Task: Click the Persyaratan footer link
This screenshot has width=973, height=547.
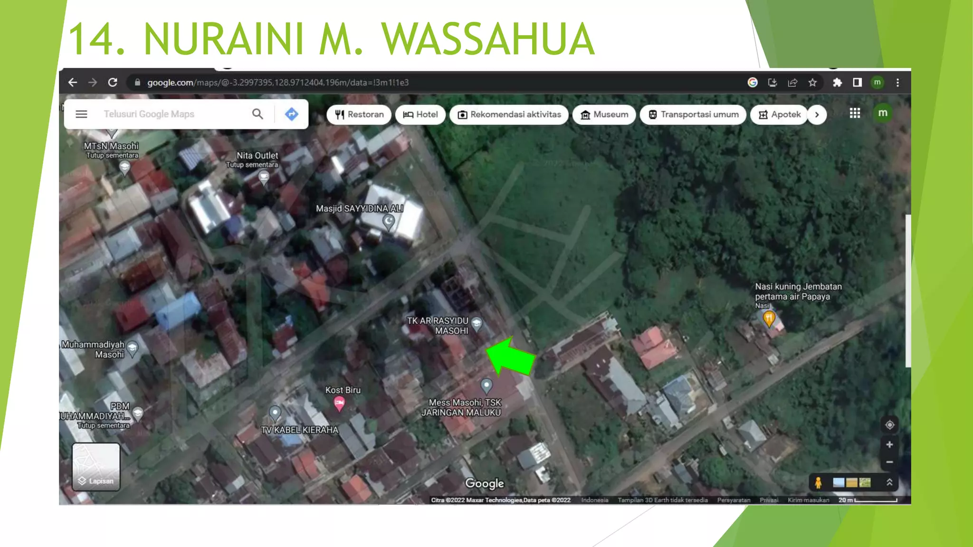Action: pos(734,500)
